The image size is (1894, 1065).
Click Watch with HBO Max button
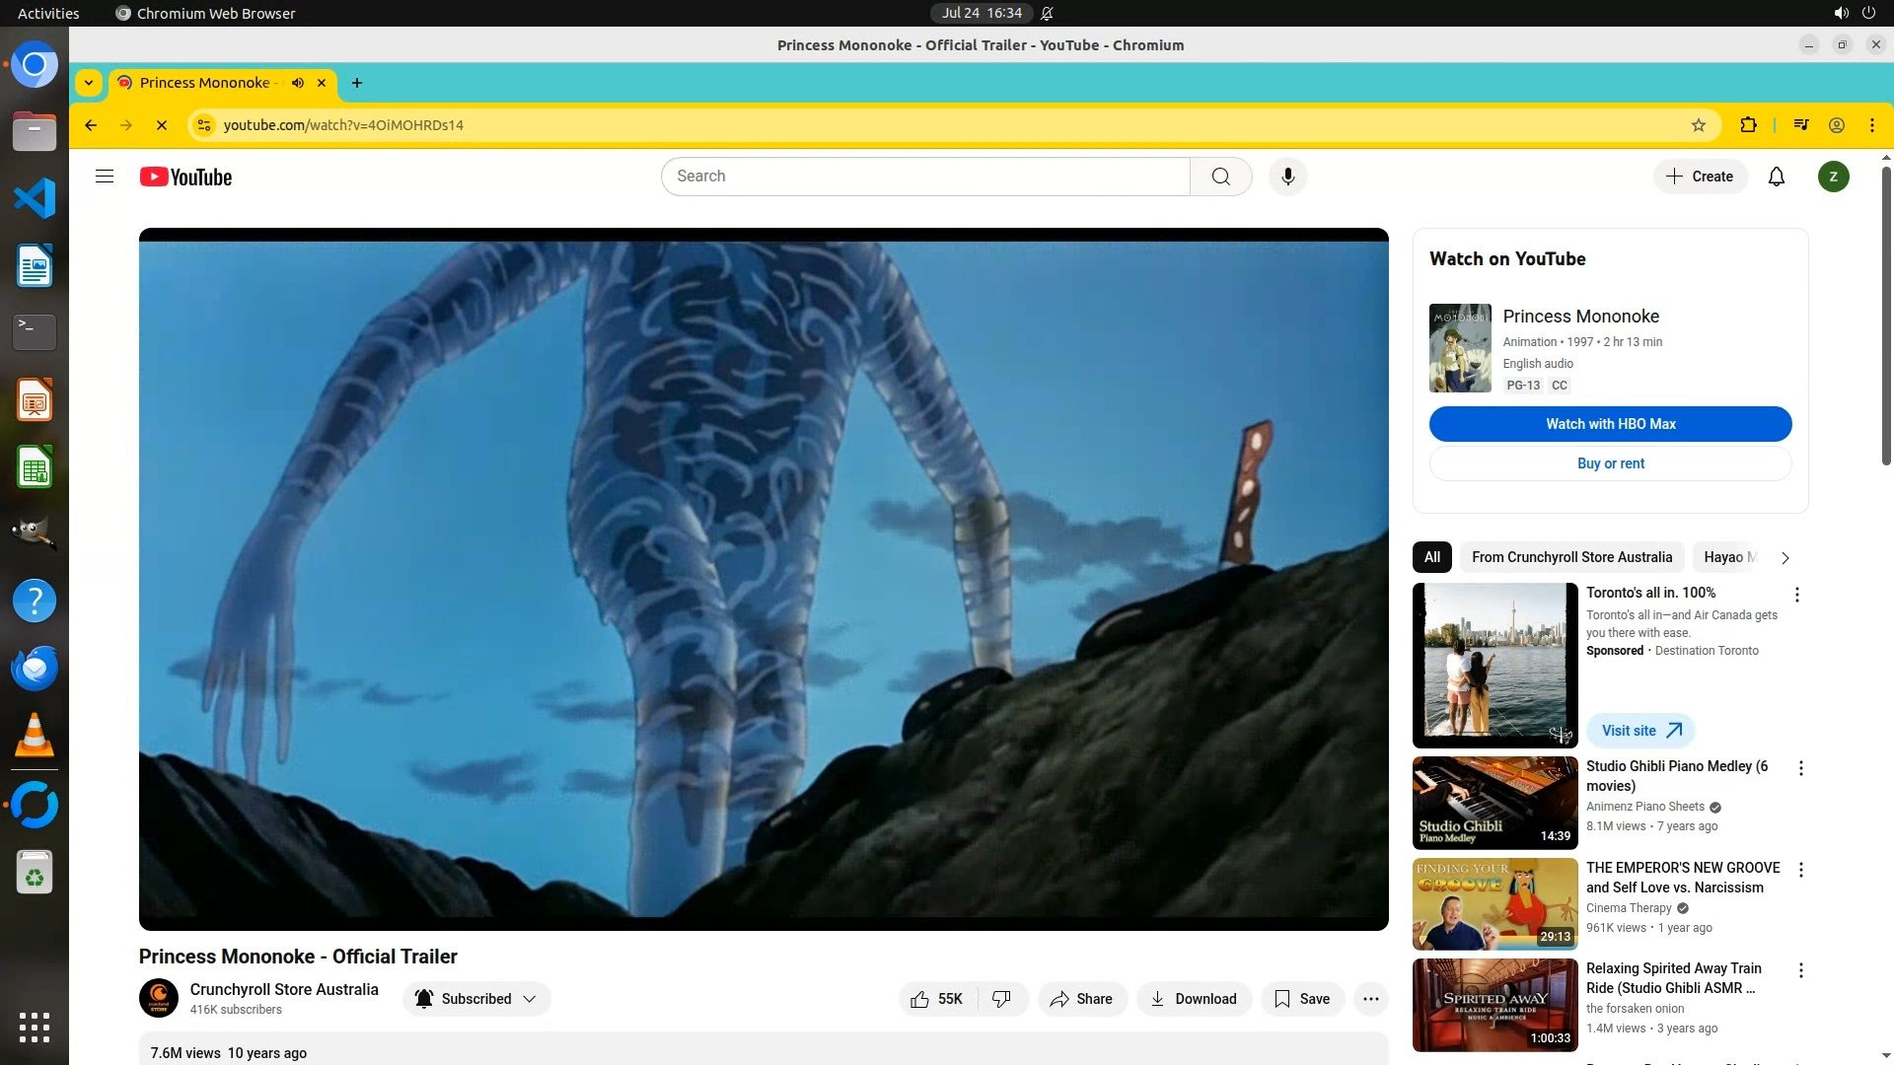tap(1610, 424)
